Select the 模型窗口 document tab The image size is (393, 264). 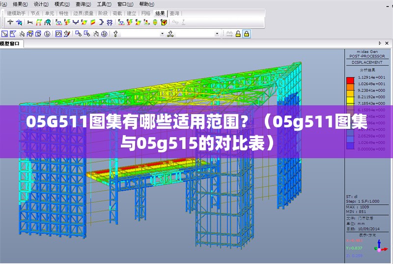(10, 44)
